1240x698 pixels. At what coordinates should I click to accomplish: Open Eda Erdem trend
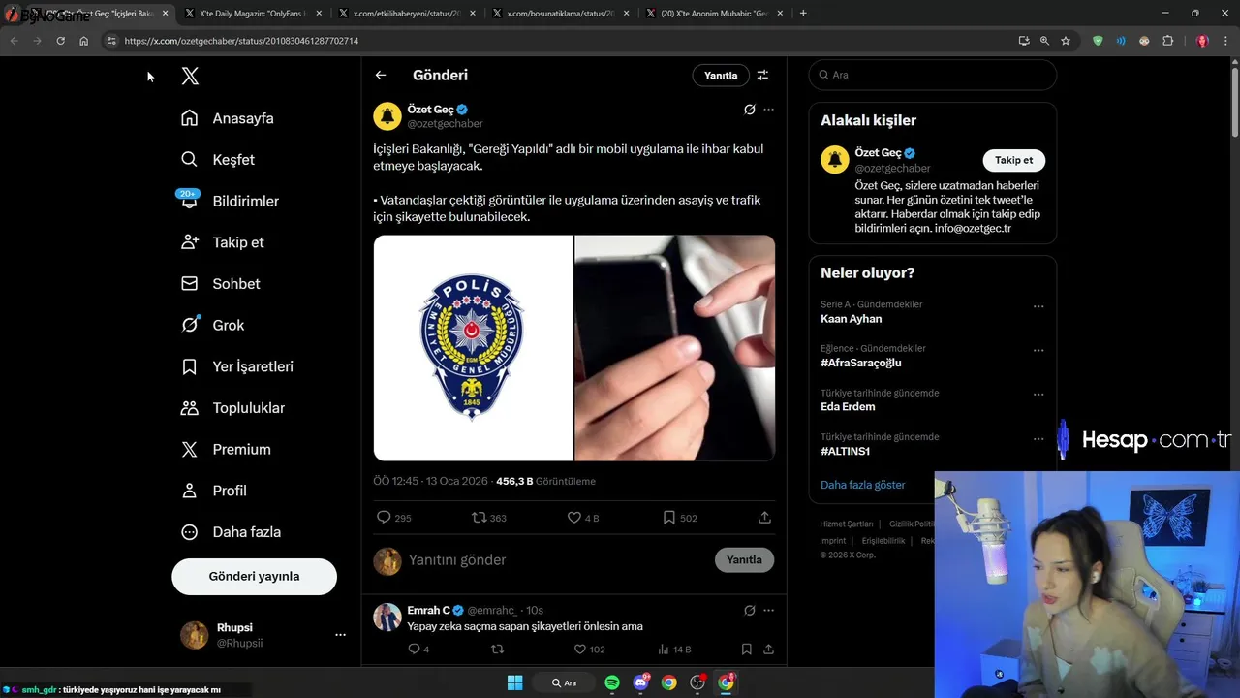848,407
